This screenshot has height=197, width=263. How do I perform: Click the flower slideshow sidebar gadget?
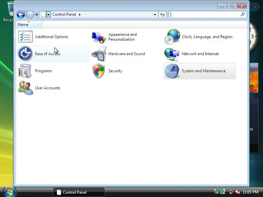click(254, 78)
